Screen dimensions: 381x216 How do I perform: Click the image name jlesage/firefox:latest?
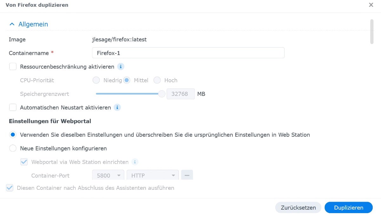[x=119, y=40]
